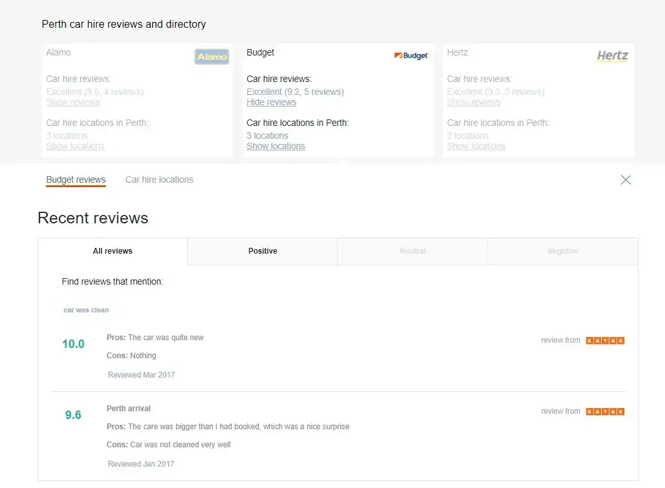Image resolution: width=665 pixels, height=488 pixels.
Task: Click 'Find reviews that mention:' label
Action: (112, 281)
